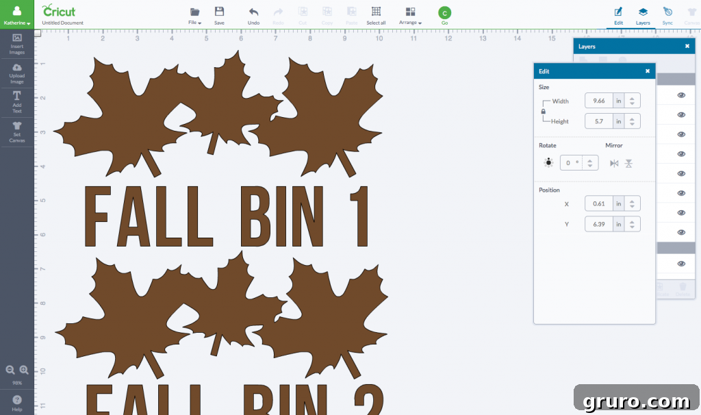Decrease Y position with stepper down arrow
The height and width of the screenshot is (415, 701).
coord(632,227)
